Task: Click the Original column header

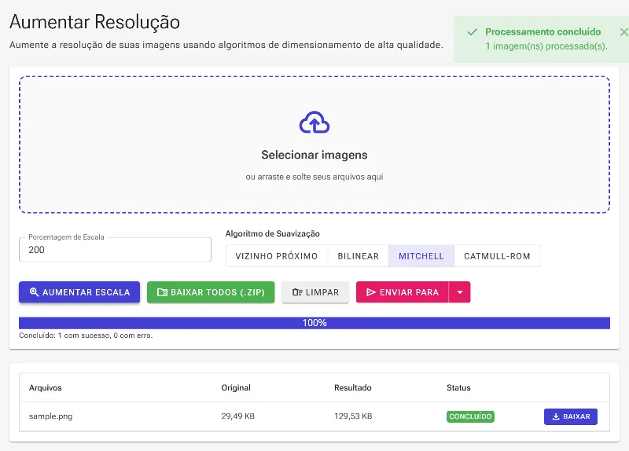Action: pyautogui.click(x=236, y=387)
